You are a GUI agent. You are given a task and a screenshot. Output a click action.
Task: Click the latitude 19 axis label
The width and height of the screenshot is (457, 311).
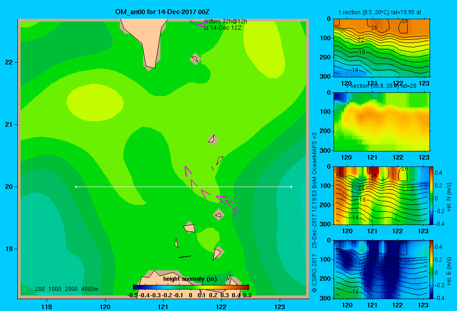pos(9,249)
